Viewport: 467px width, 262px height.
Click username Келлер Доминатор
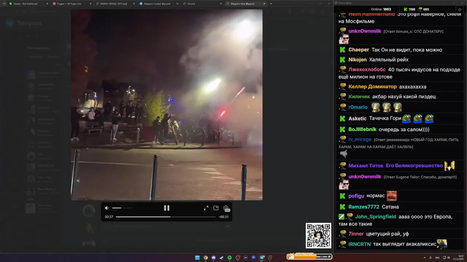[x=373, y=87]
